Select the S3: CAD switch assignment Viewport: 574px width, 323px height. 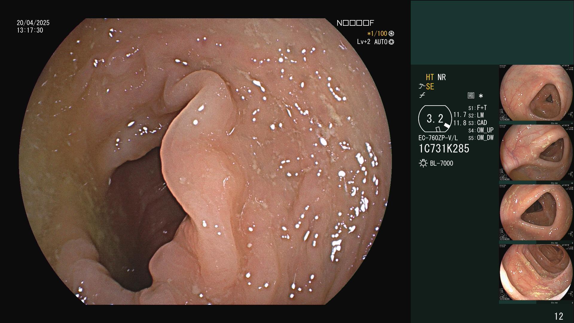click(x=478, y=123)
